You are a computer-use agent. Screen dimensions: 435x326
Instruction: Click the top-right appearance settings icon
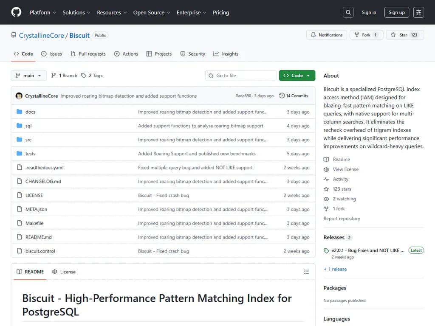click(418, 12)
